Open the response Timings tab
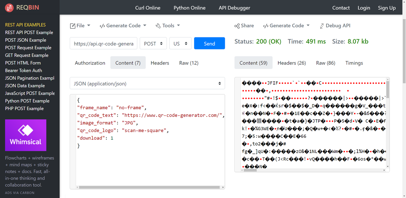Viewport: 406px width, 198px height. point(354,63)
